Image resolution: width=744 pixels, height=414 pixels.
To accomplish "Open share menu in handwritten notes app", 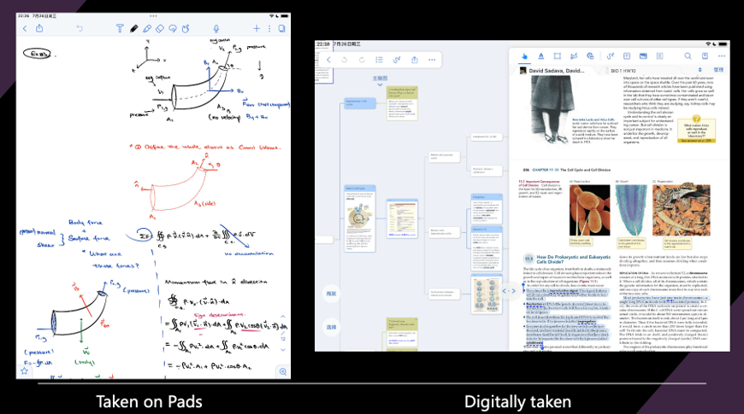I will 39,28.
